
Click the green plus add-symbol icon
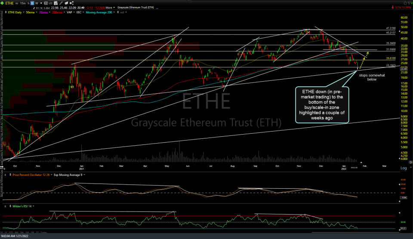[x=2, y=3]
